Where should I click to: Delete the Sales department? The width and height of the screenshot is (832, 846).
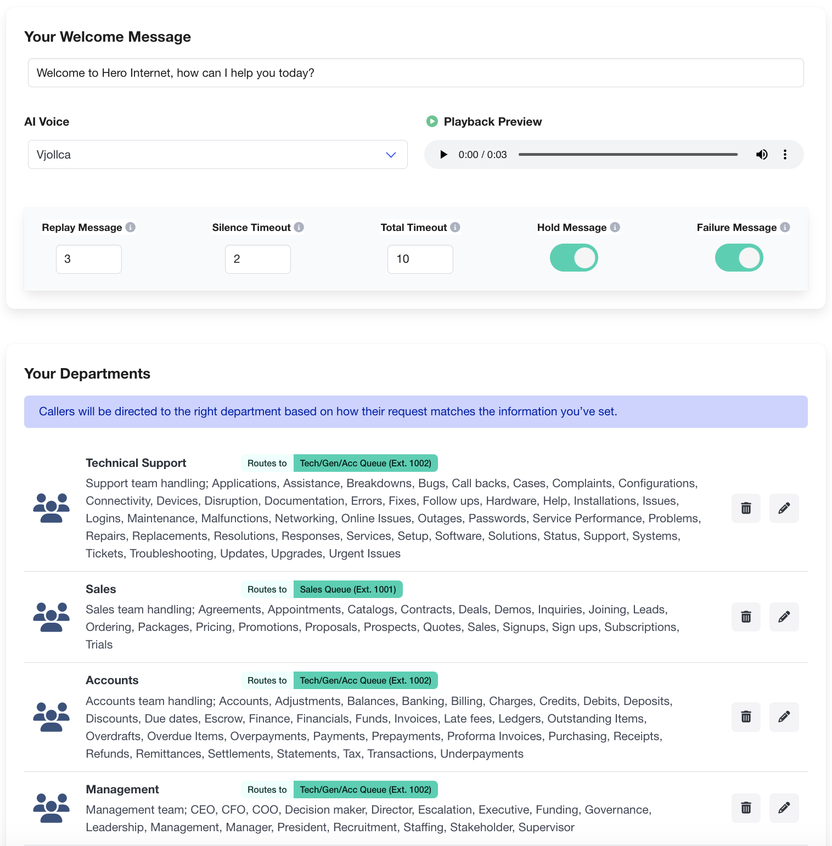[746, 617]
